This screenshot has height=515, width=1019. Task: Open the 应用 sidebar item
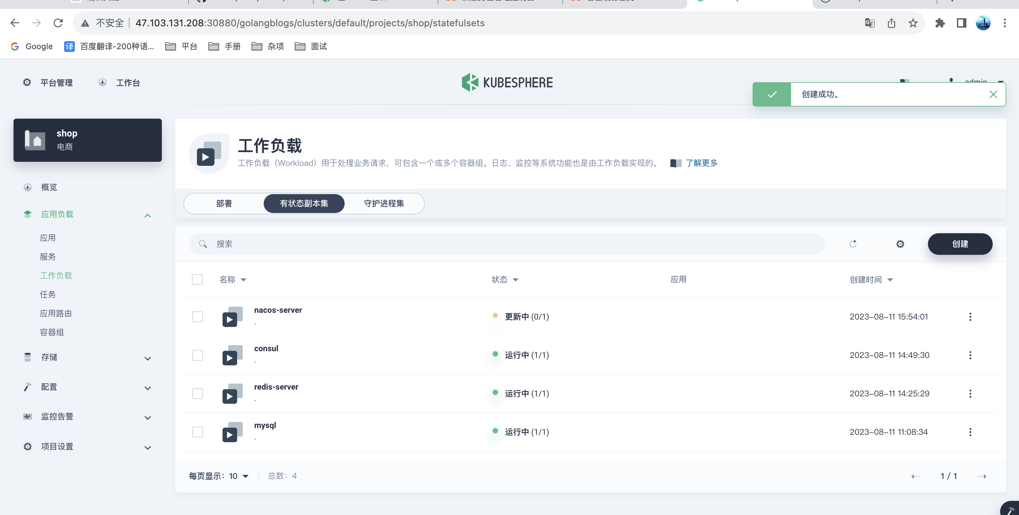coord(48,238)
